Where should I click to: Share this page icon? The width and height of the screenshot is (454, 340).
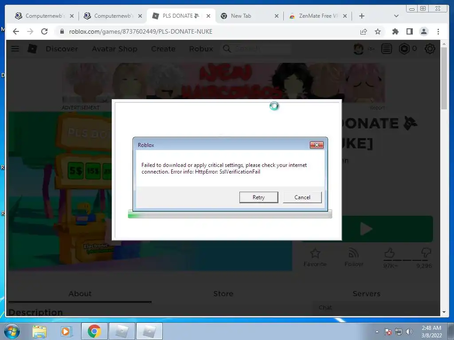click(364, 31)
